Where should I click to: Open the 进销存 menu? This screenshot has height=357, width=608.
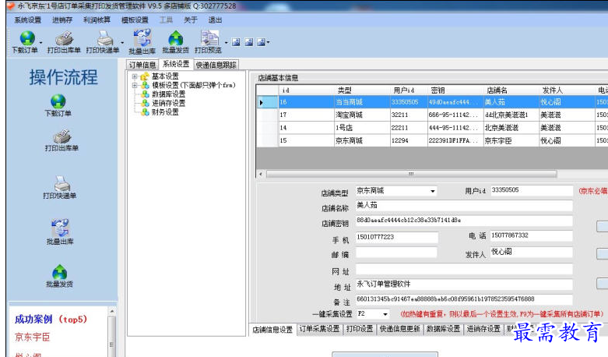coord(62,20)
